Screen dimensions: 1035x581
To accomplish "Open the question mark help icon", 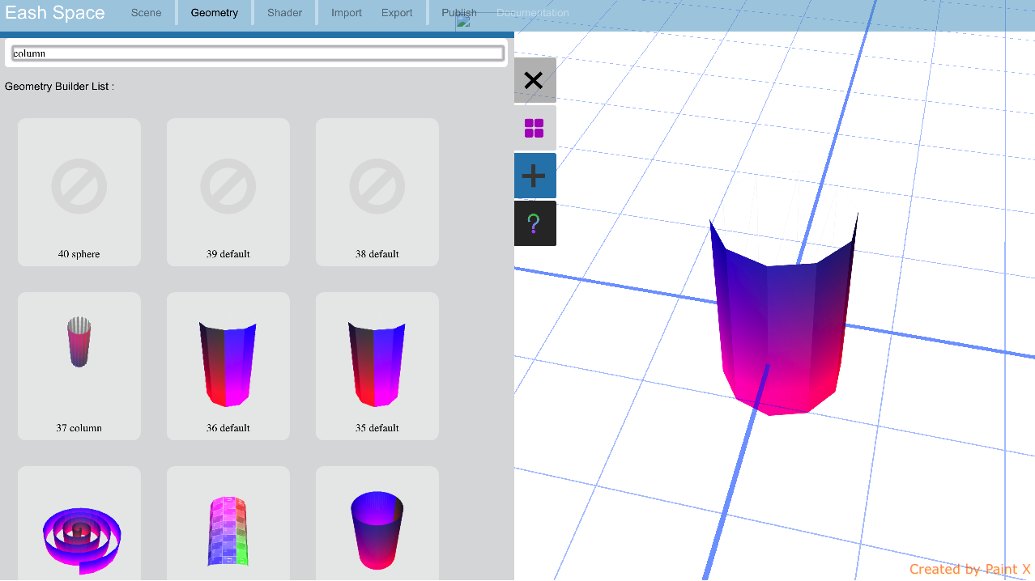I will click(535, 223).
